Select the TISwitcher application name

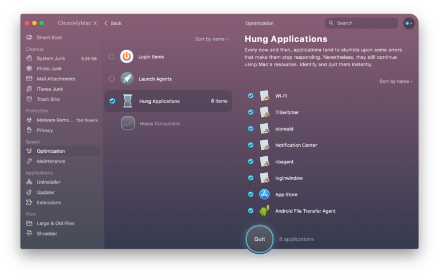[x=287, y=112]
